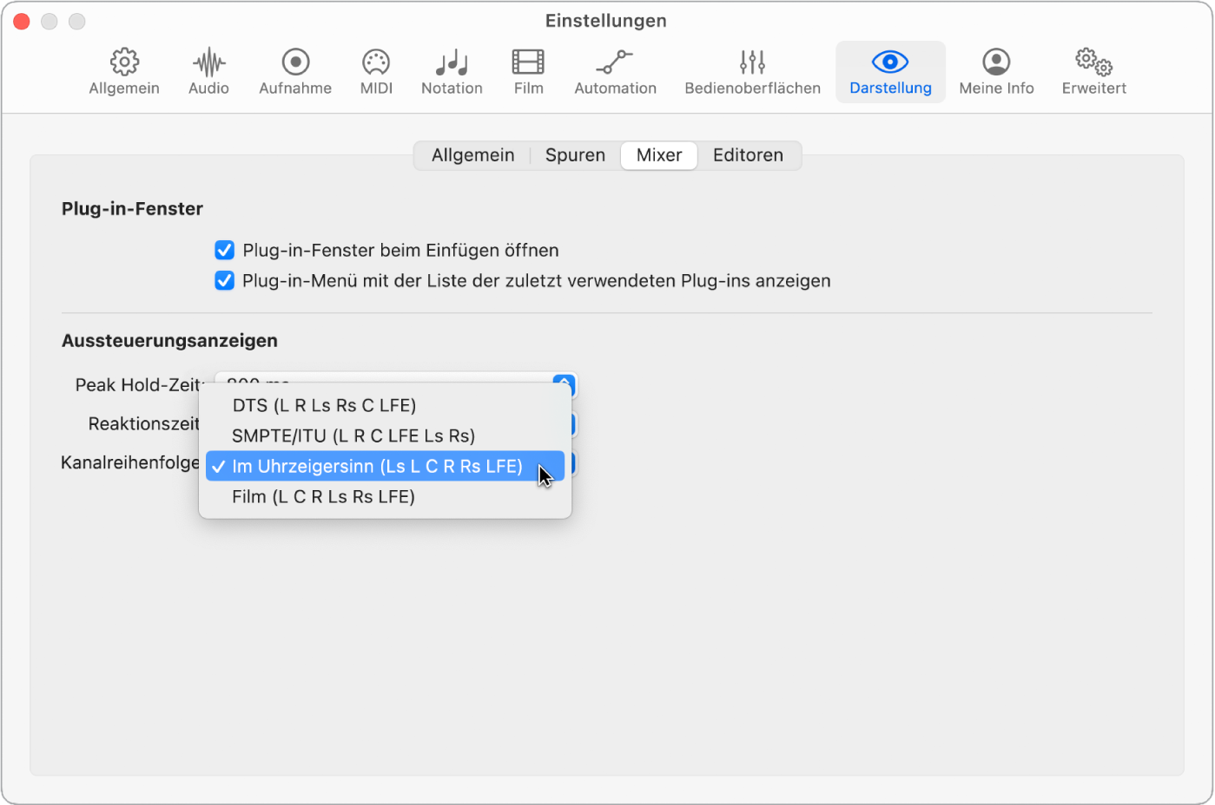1215x805 pixels.
Task: Open the Bedienoberflächen settings pane
Action: pyautogui.click(x=752, y=71)
